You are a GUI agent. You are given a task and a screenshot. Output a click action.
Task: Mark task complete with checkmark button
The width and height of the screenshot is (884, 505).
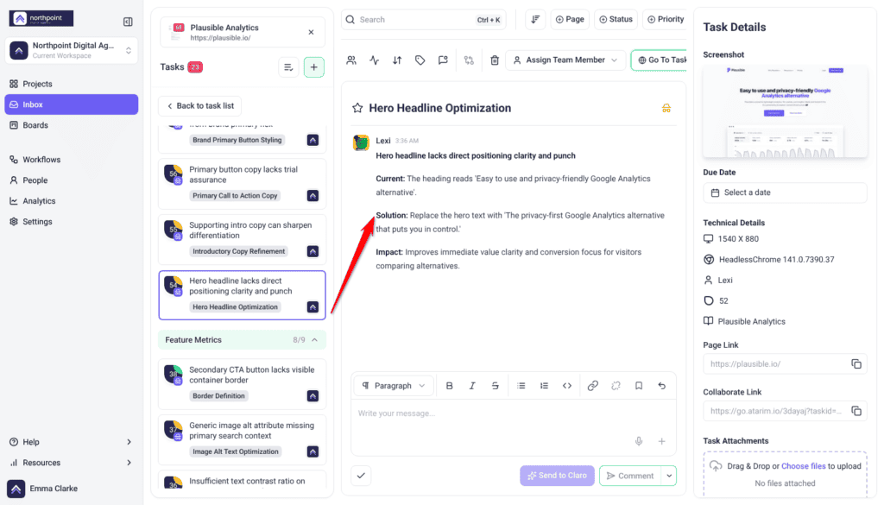click(x=362, y=476)
